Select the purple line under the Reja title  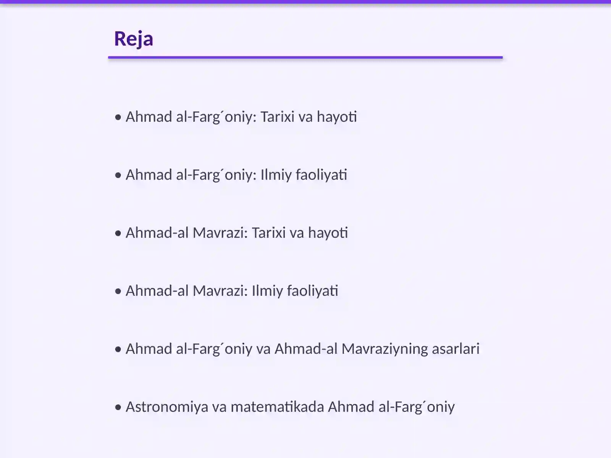(305, 57)
